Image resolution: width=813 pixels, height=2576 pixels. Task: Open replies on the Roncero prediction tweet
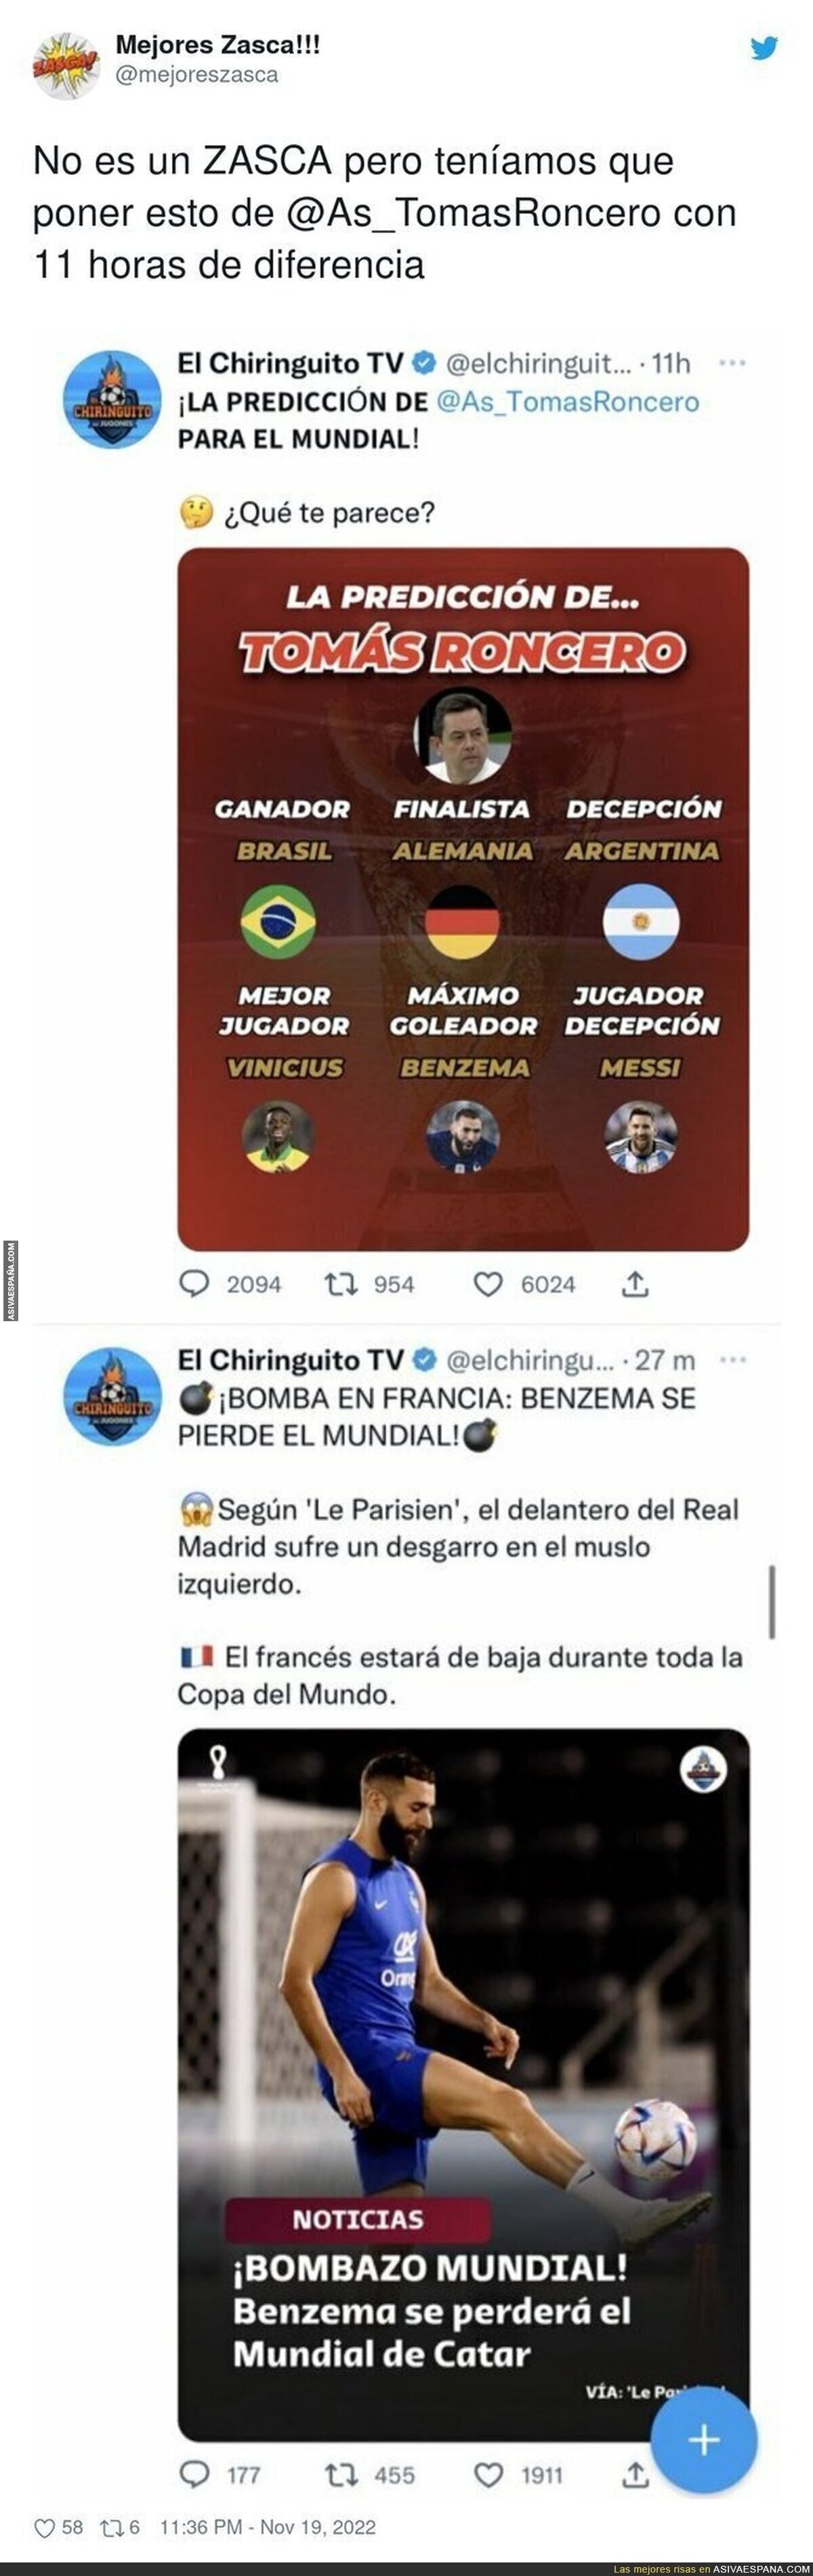tap(194, 1283)
